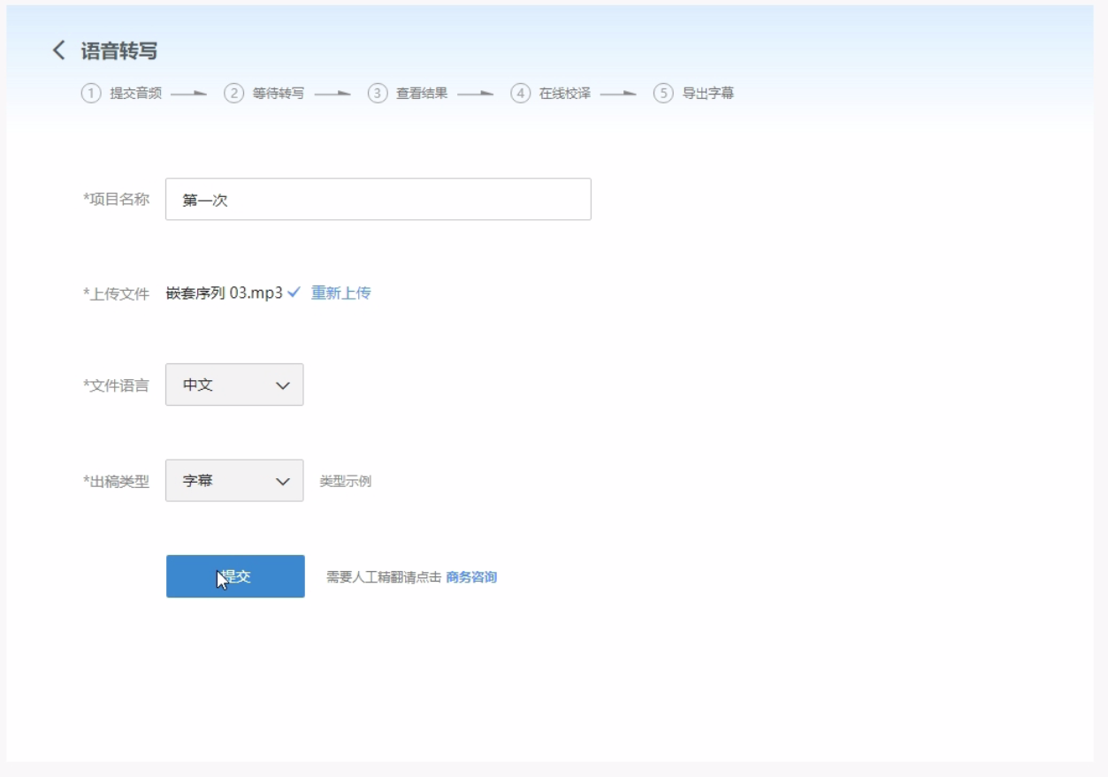Select the 等待转写 step label
Viewport: 1108px width, 777px height.
tap(278, 94)
